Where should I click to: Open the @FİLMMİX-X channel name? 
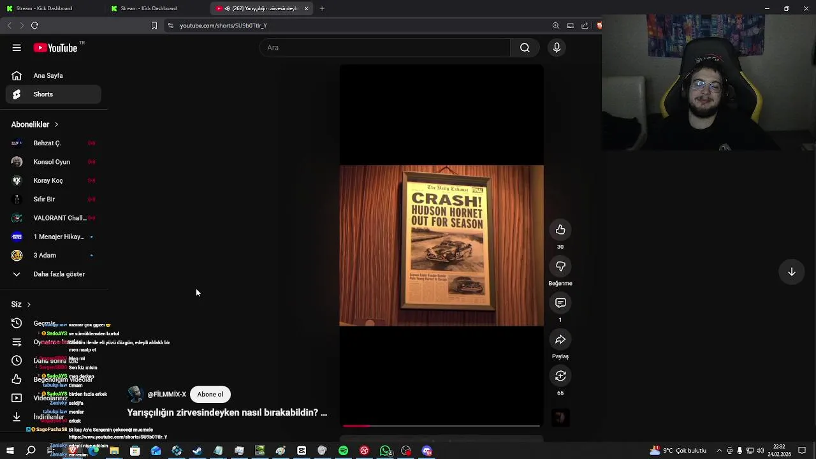pos(166,394)
